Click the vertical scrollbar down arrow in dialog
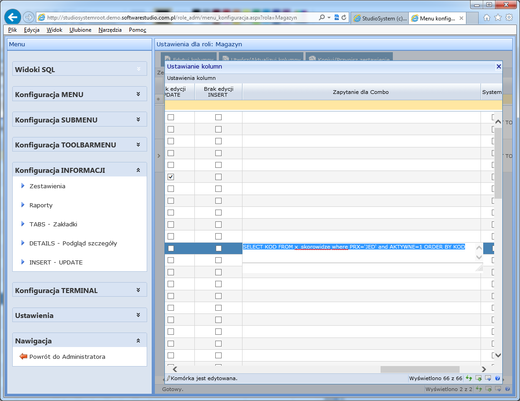Viewport: 520px width, 401px height. (498, 355)
